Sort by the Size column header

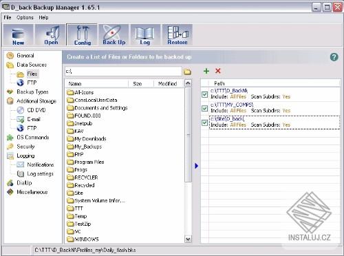point(140,84)
